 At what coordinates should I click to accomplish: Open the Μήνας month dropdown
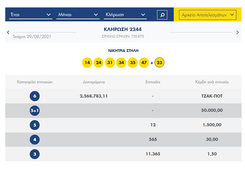[x=78, y=15]
